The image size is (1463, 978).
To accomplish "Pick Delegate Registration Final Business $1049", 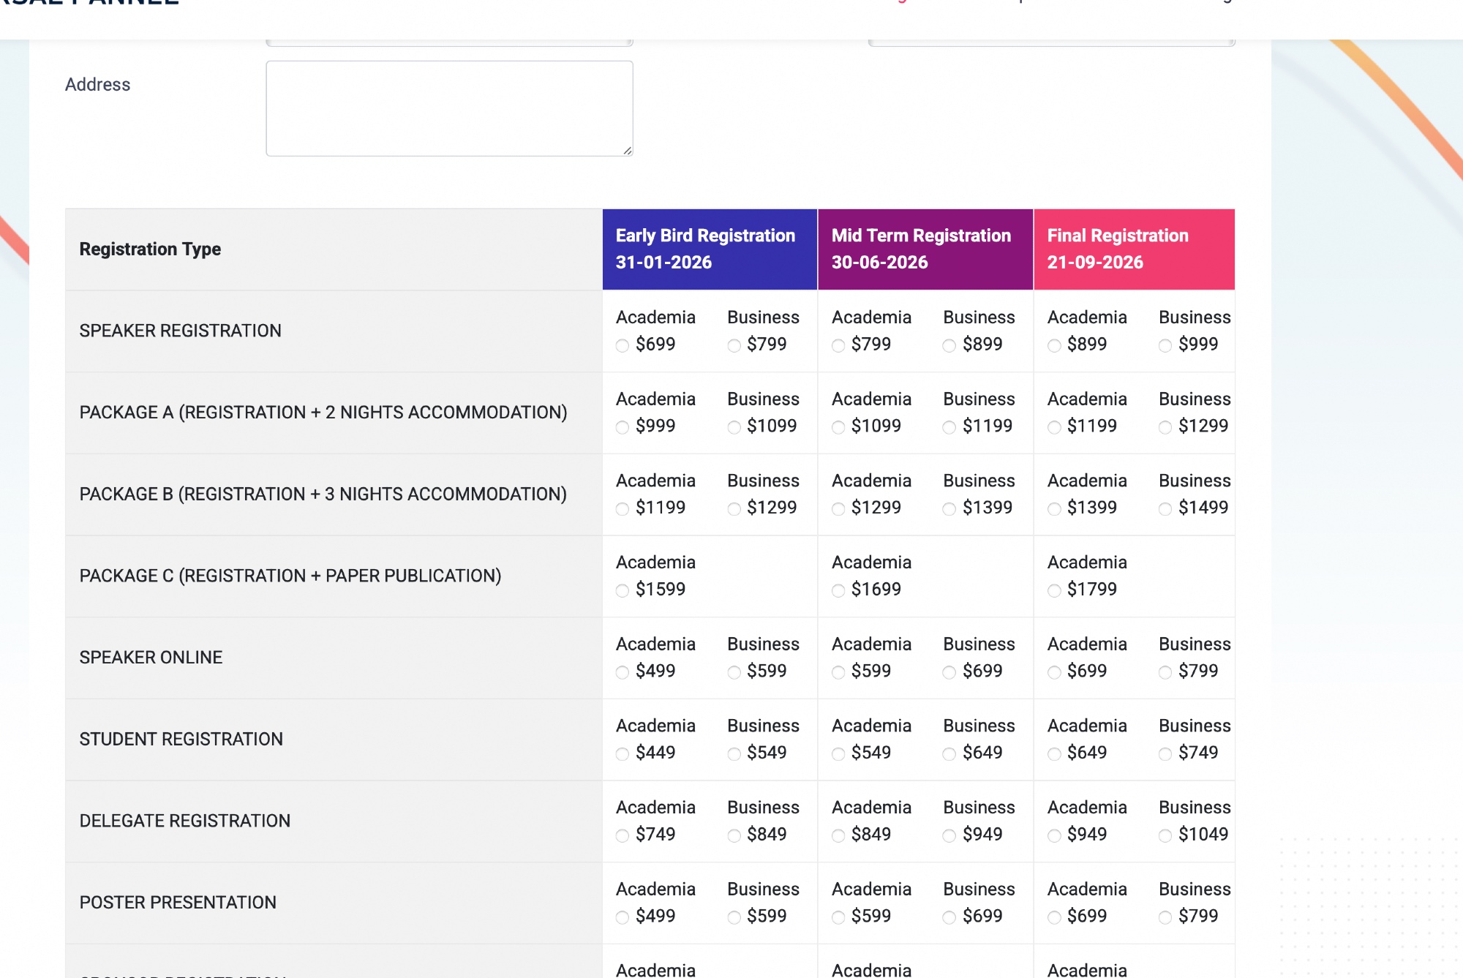I will coord(1165,835).
